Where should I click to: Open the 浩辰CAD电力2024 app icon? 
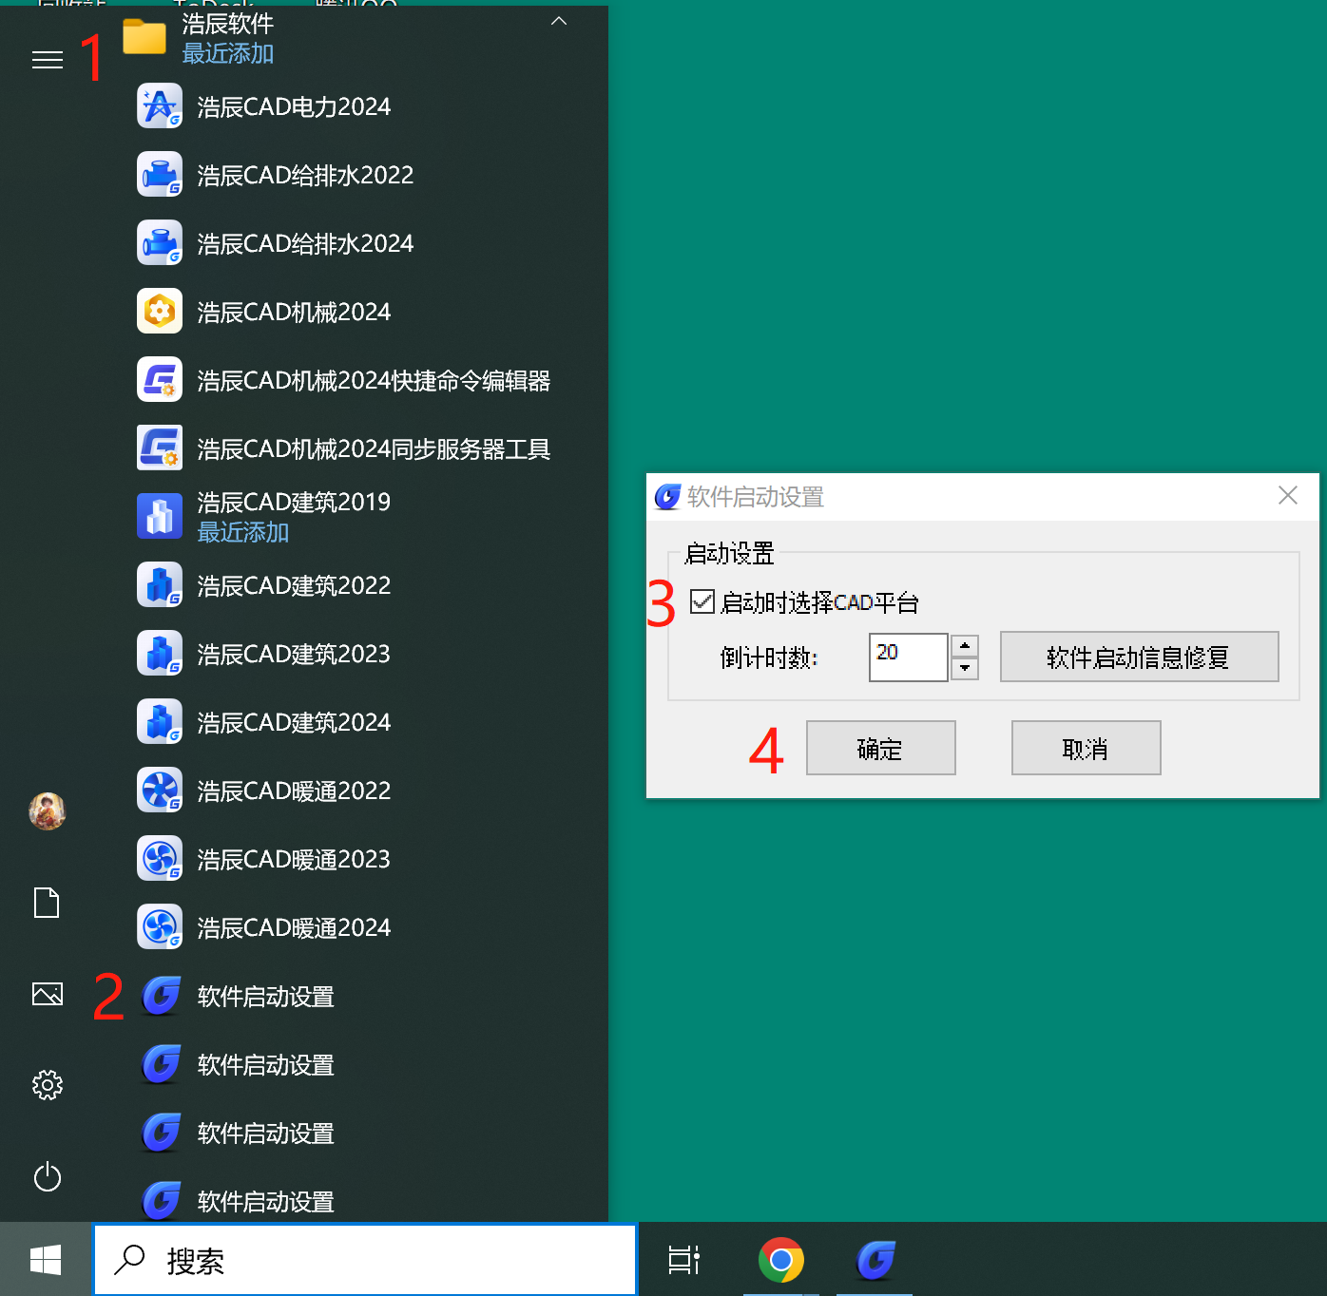pos(160,106)
